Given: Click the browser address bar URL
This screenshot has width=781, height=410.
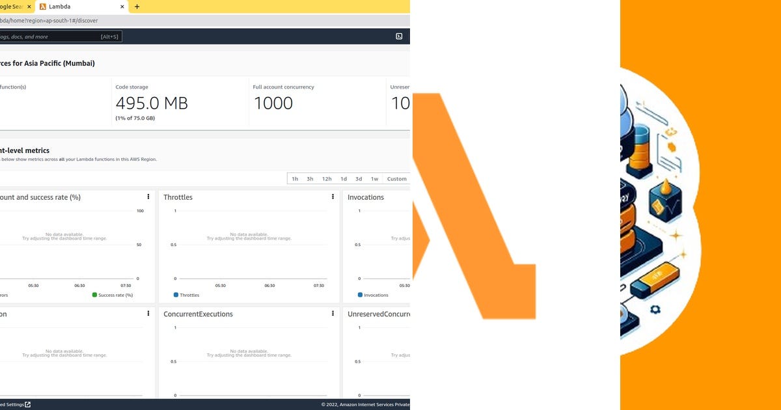Looking at the screenshot, I should pos(49,20).
